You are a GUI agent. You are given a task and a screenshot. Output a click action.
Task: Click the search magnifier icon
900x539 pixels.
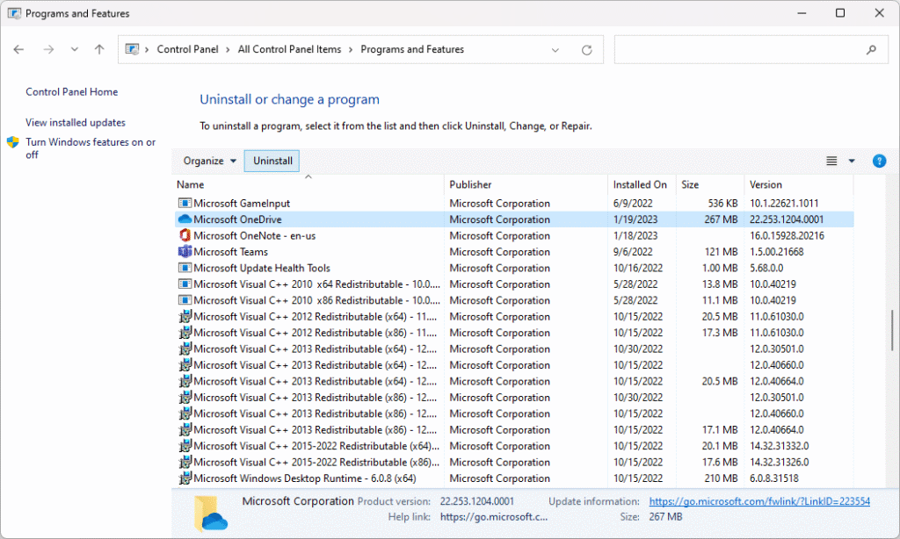[x=871, y=50]
